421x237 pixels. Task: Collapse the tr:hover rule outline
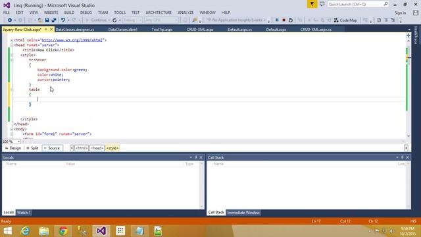click(12, 60)
